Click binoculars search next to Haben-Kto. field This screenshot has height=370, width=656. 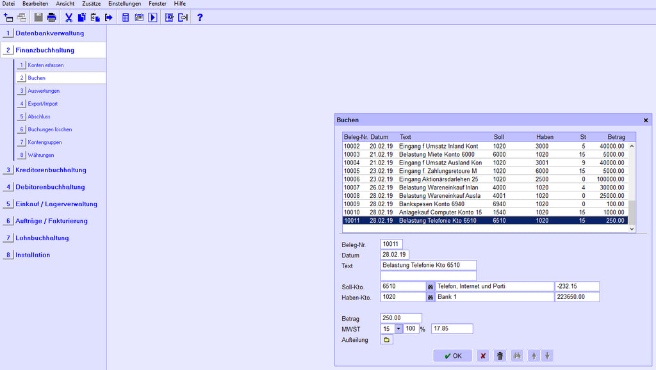[430, 298]
